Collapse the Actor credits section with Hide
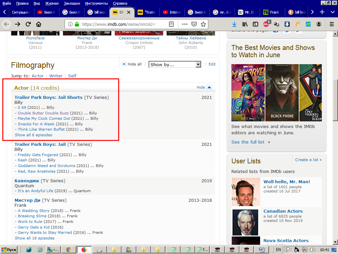The height and width of the screenshot is (254, 338). (x=204, y=87)
